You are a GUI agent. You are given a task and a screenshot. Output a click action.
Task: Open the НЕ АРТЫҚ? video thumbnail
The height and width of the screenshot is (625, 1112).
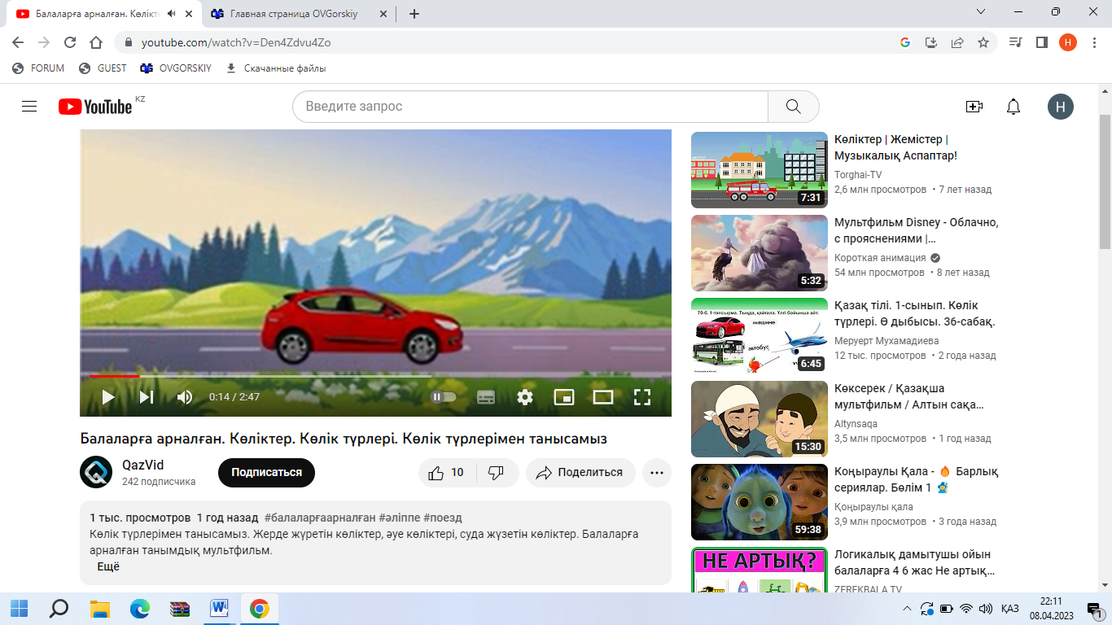759,570
